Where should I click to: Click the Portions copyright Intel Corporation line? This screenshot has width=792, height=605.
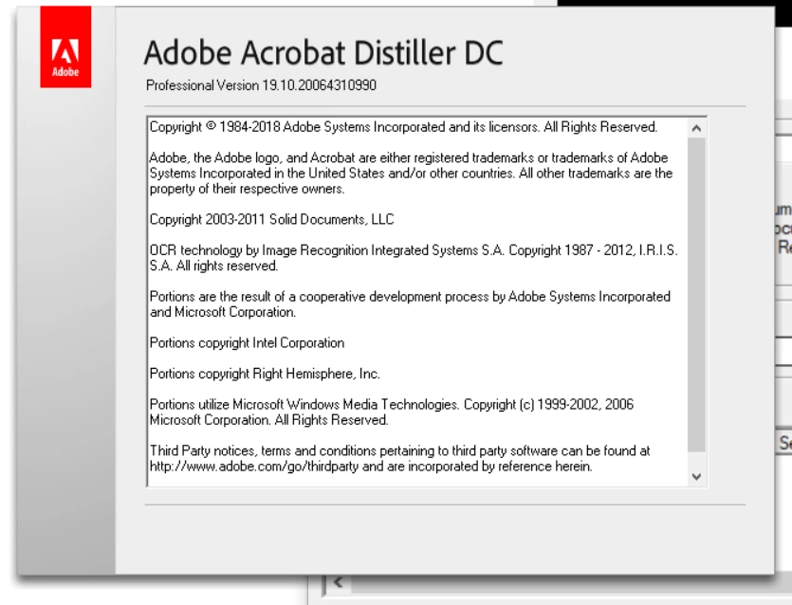247,343
